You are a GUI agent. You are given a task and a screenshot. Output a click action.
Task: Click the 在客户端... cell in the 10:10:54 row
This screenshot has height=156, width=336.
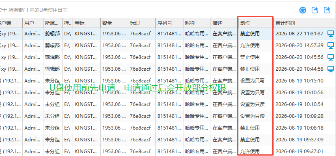(224, 104)
